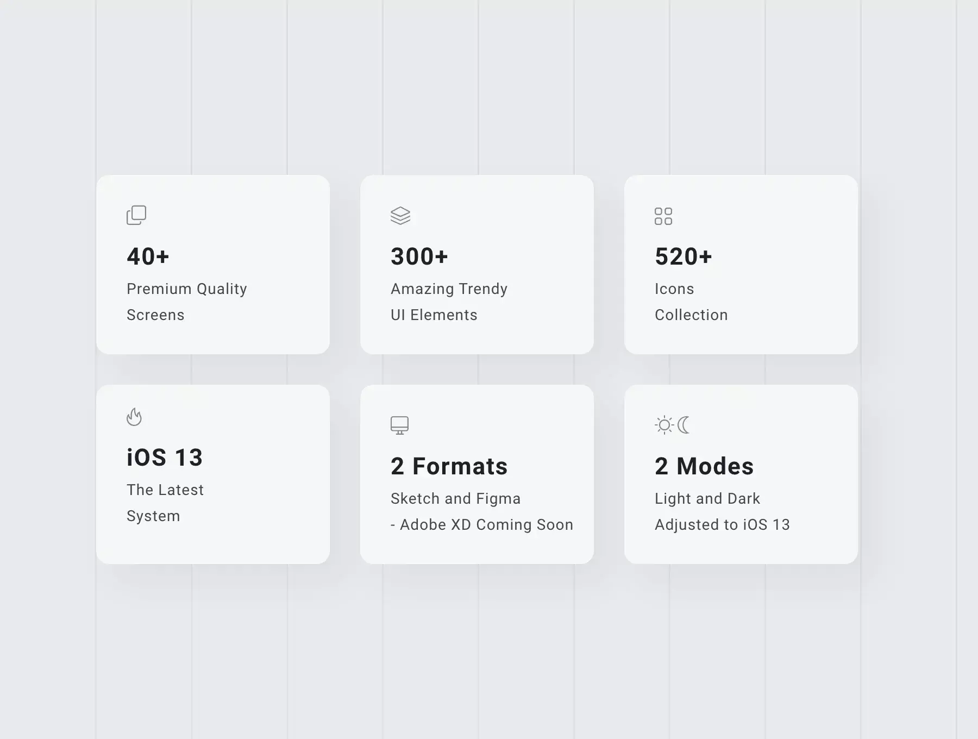Click the desktop monitor icon above 2 Formats

399,425
